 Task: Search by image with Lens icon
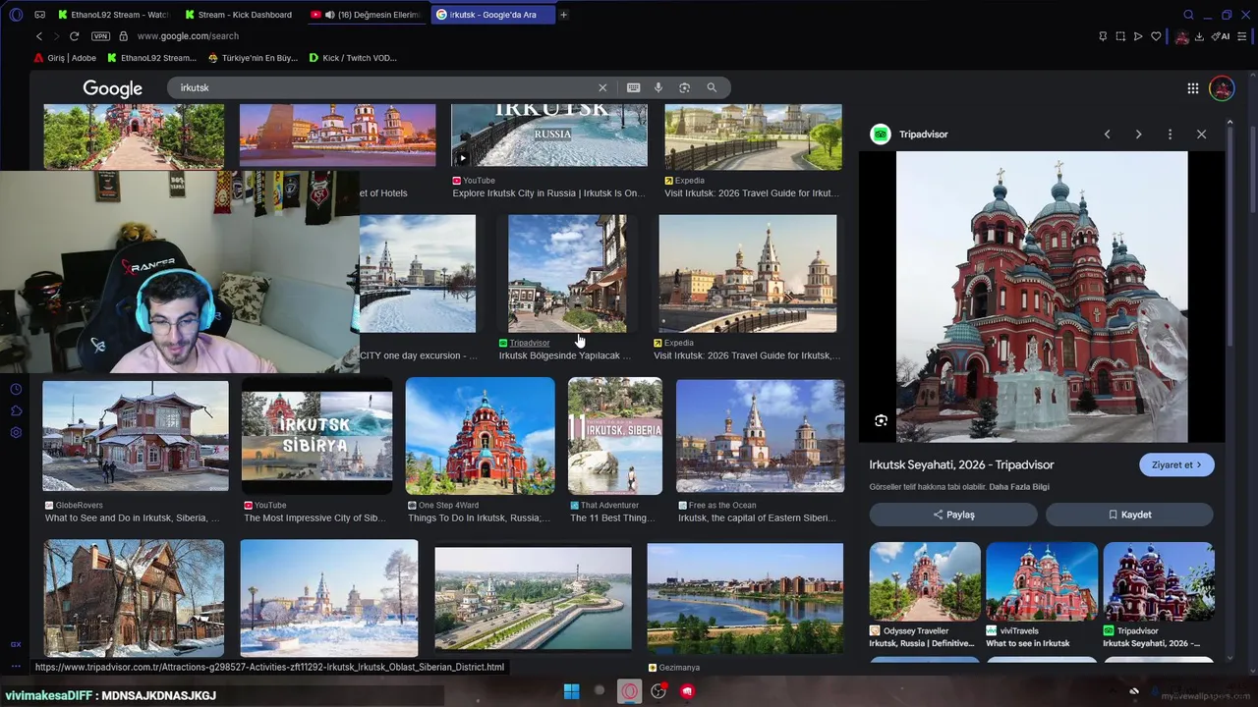685,87
